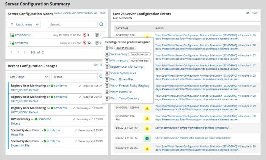Open the System.ini File change link
The width and height of the screenshot is (266, 160).
[20, 145]
